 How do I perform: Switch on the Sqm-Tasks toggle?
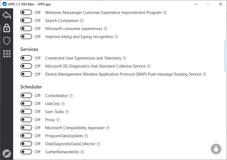tap(26, 112)
